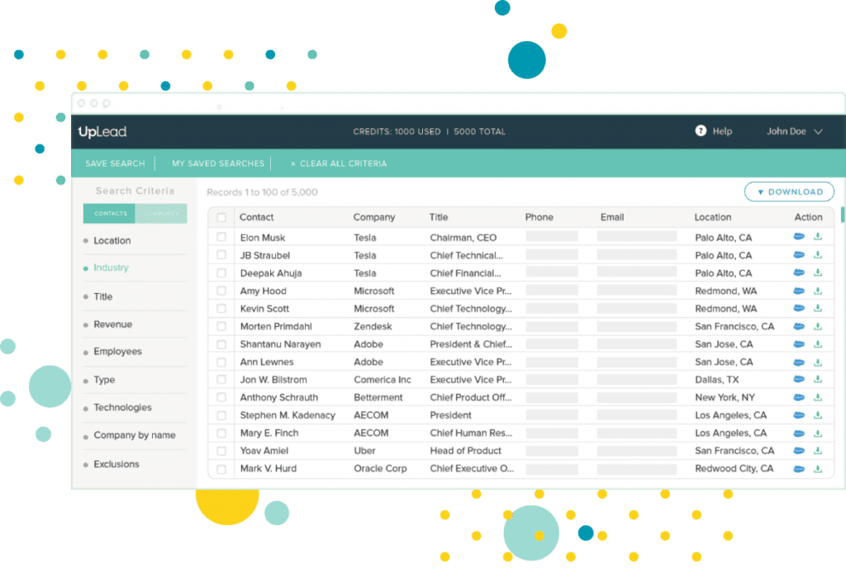This screenshot has width=846, height=573.
Task: Open the John Doe account dropdown
Action: coord(795,131)
